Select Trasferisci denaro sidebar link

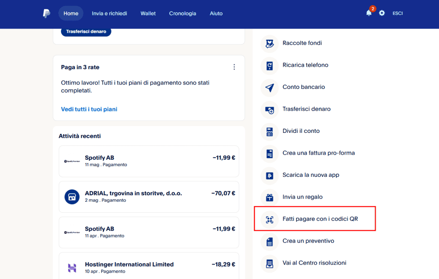click(307, 109)
